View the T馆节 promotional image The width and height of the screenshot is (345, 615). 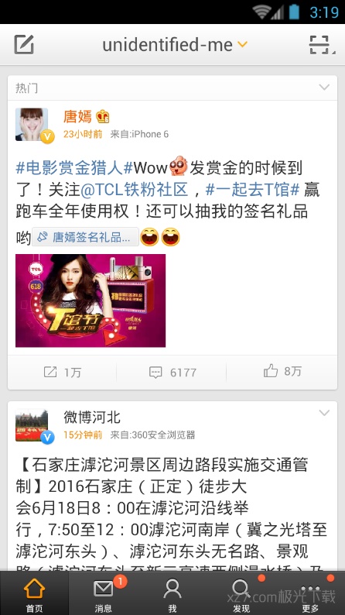[x=91, y=301]
